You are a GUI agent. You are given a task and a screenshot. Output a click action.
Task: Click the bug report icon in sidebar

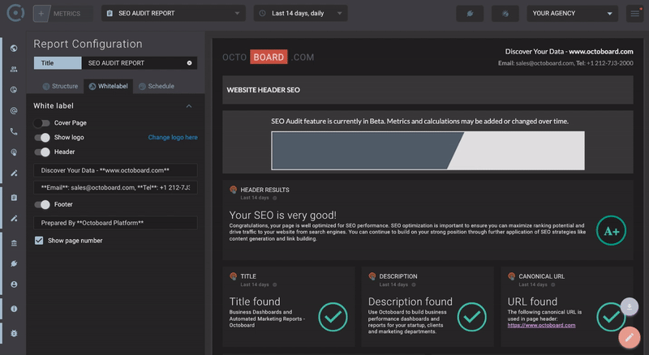point(14,333)
